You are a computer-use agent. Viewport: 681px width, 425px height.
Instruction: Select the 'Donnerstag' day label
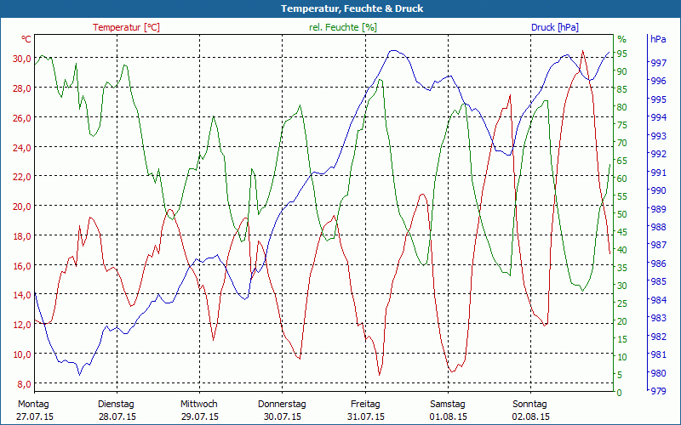coord(282,405)
